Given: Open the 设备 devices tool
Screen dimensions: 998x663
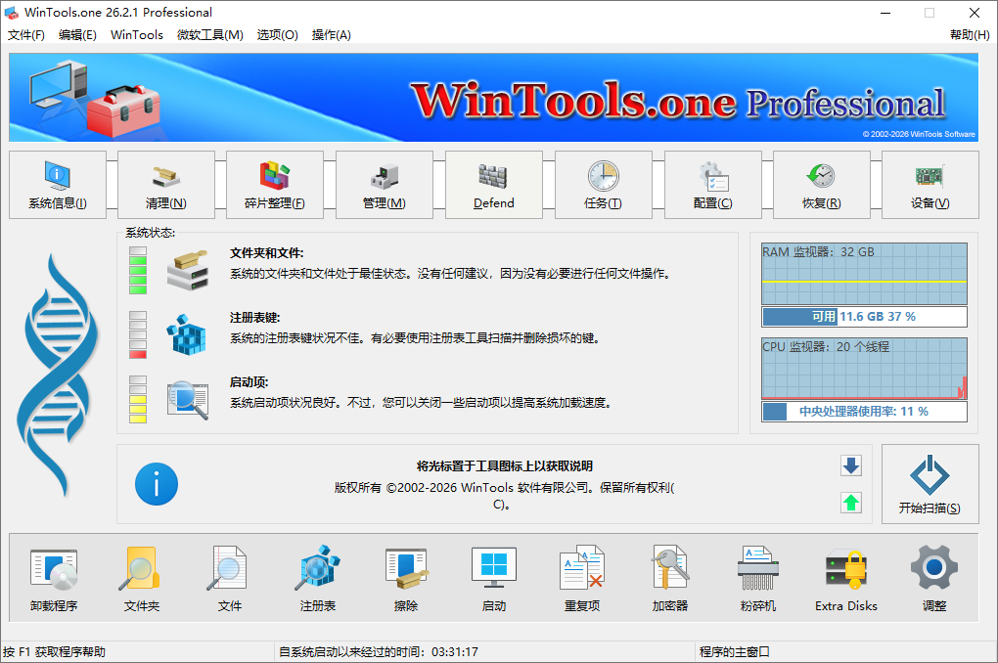Looking at the screenshot, I should pyautogui.click(x=929, y=185).
